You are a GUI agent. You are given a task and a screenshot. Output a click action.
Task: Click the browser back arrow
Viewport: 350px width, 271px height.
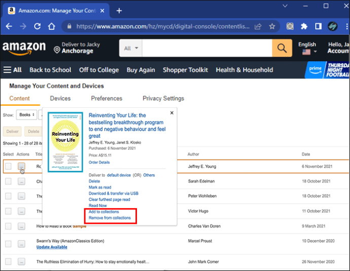pyautogui.click(x=9, y=26)
